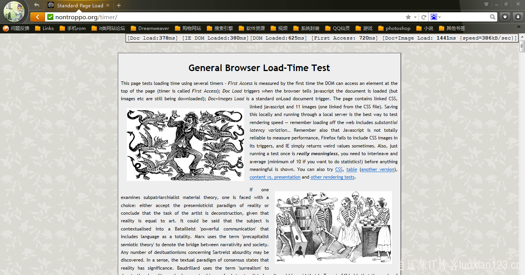This screenshot has width=525, height=275.
Task: Open the 视频 bookmark folder
Action: click(x=279, y=28)
